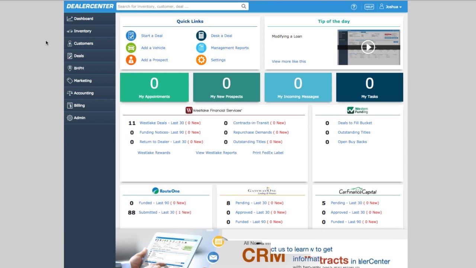Click the Management Reports document icon
The width and height of the screenshot is (476, 268).
(201, 48)
